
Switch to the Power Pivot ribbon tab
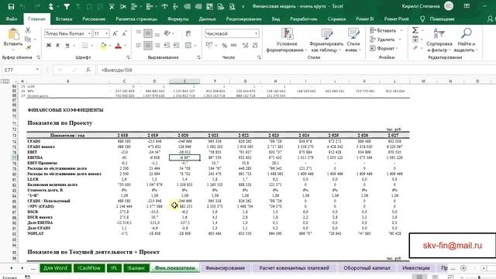coord(396,19)
